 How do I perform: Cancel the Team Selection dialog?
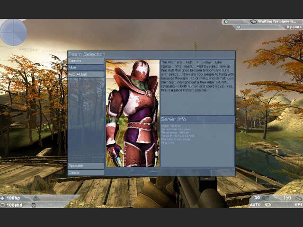(86, 172)
